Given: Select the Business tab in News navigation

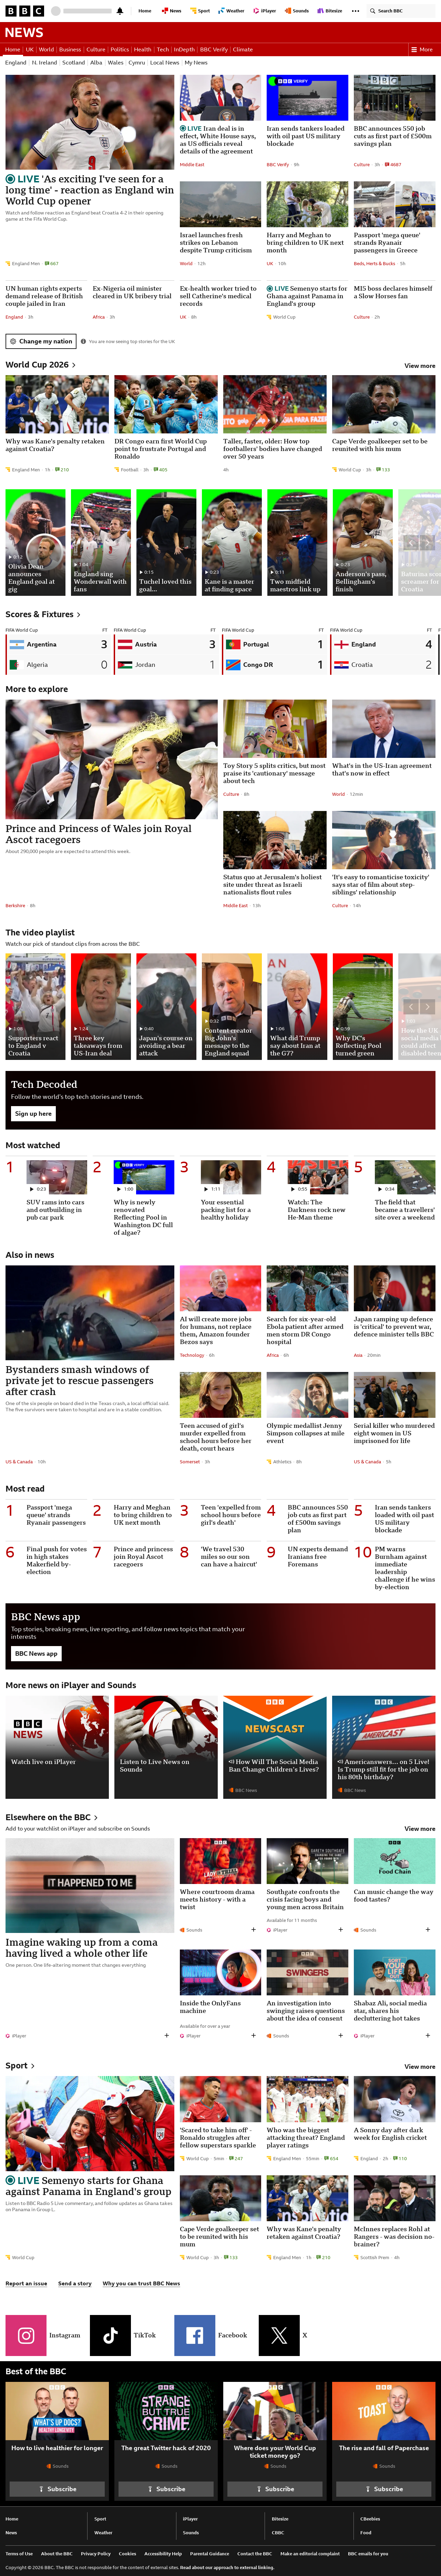Looking at the screenshot, I should point(70,49).
